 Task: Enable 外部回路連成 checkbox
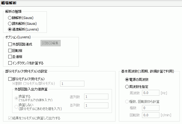coord(10,44)
